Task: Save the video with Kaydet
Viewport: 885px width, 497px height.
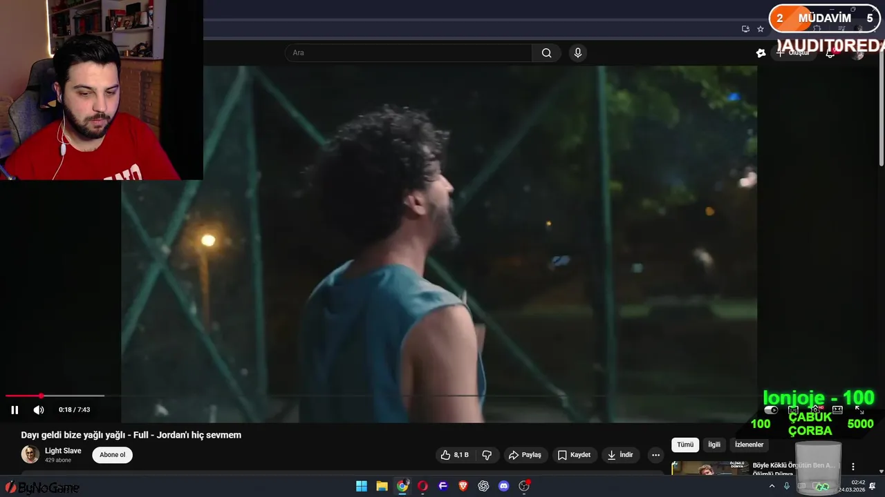Action: [574, 455]
